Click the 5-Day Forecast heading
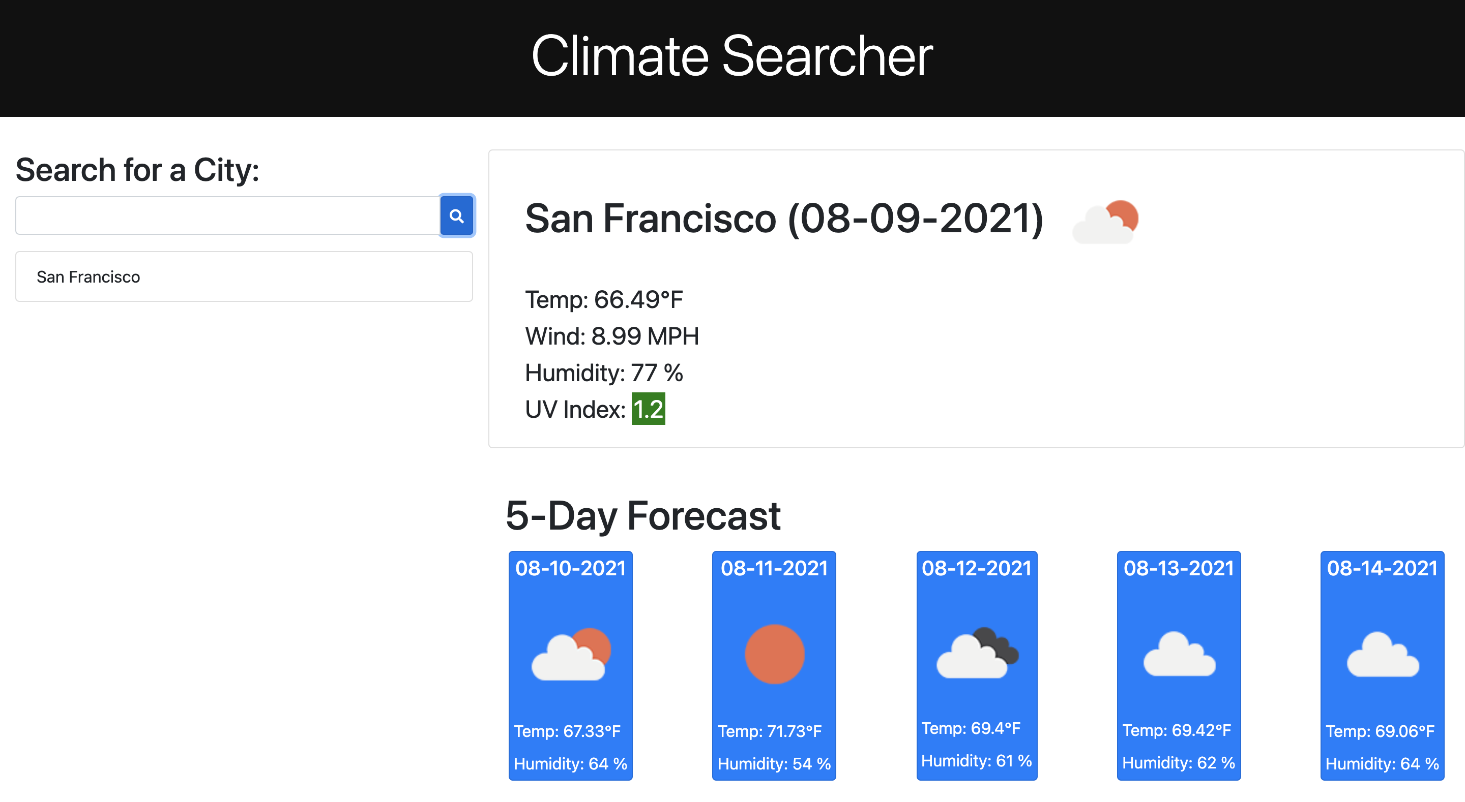 coord(642,516)
